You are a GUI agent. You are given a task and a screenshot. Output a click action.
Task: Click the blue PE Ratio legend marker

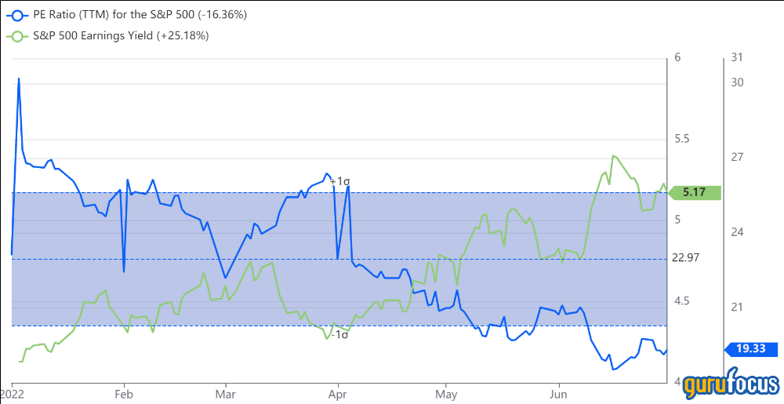[16, 16]
